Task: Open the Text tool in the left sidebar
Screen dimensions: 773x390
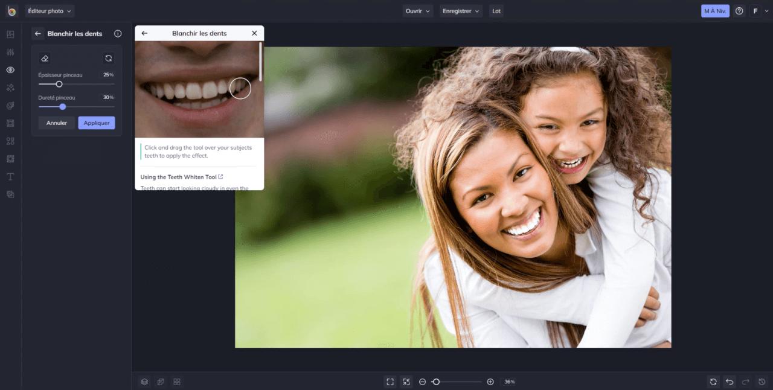Action: pyautogui.click(x=10, y=177)
